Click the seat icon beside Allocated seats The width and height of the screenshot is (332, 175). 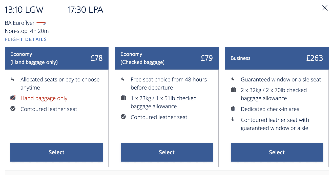pos(13,79)
